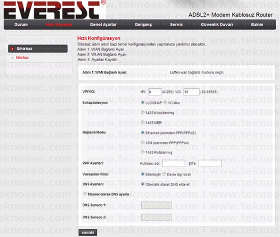Click the Varsayılan Rota label
The height and width of the screenshot is (237, 280).
tap(96, 174)
